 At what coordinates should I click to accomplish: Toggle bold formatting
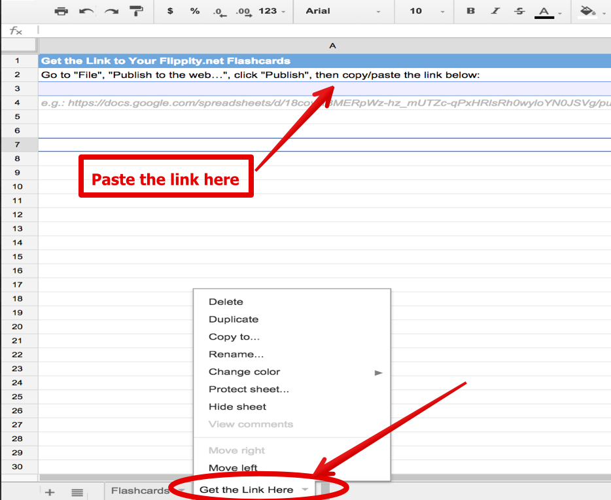click(470, 11)
